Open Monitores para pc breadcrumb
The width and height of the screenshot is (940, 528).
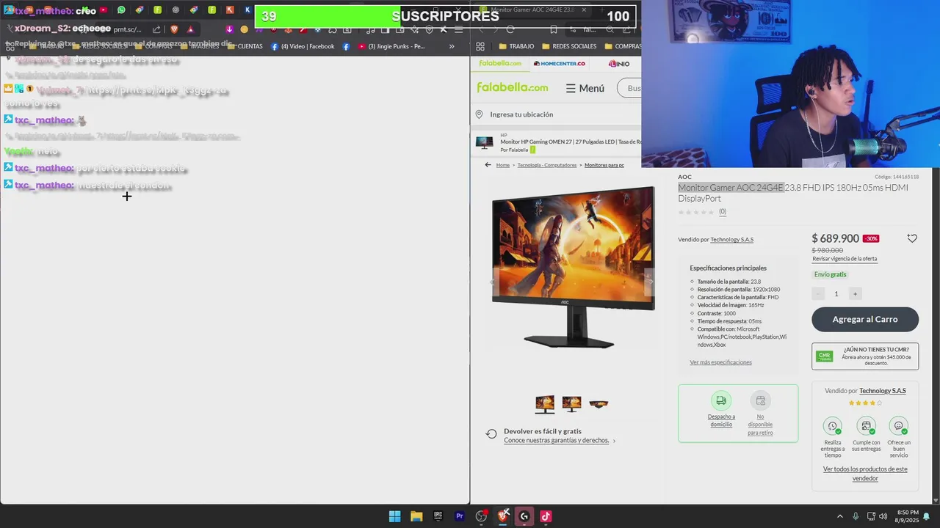click(x=604, y=165)
